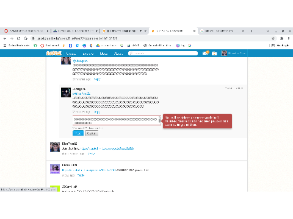This screenshot has height=219, width=293.
Task: Click the blue Post button
Action: tap(78, 133)
